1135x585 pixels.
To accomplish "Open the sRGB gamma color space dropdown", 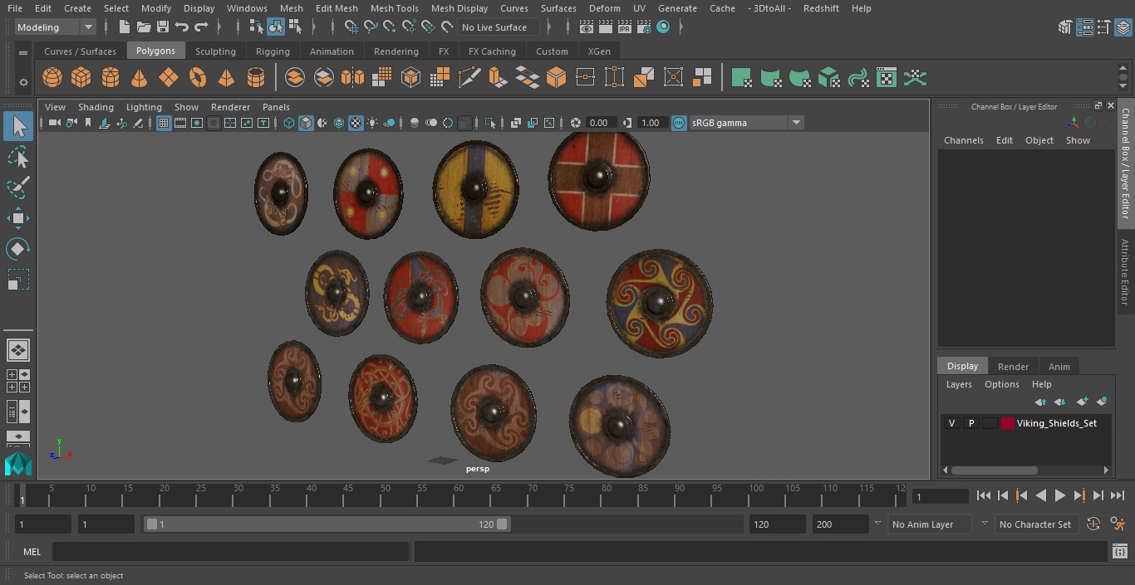I will click(x=746, y=123).
